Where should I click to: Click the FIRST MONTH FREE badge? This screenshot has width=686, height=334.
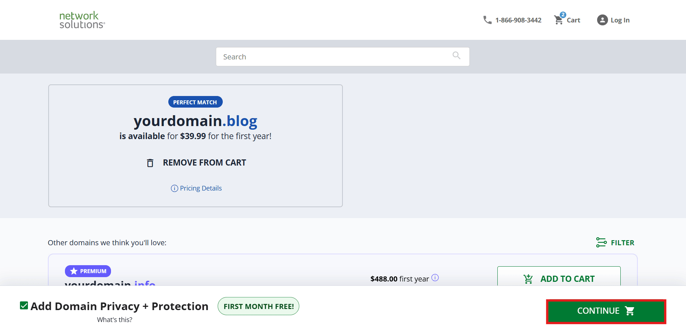tap(258, 306)
